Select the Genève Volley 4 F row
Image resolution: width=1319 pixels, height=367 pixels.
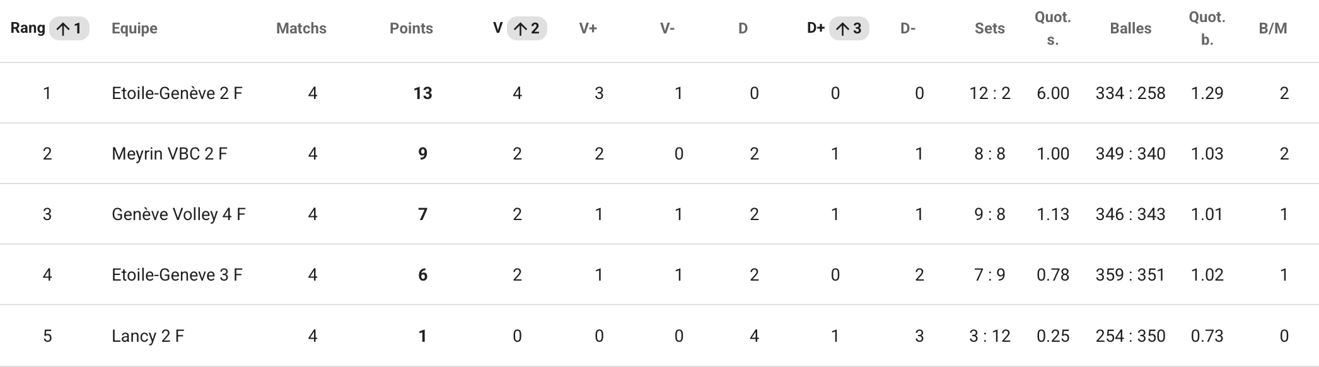coord(659,214)
